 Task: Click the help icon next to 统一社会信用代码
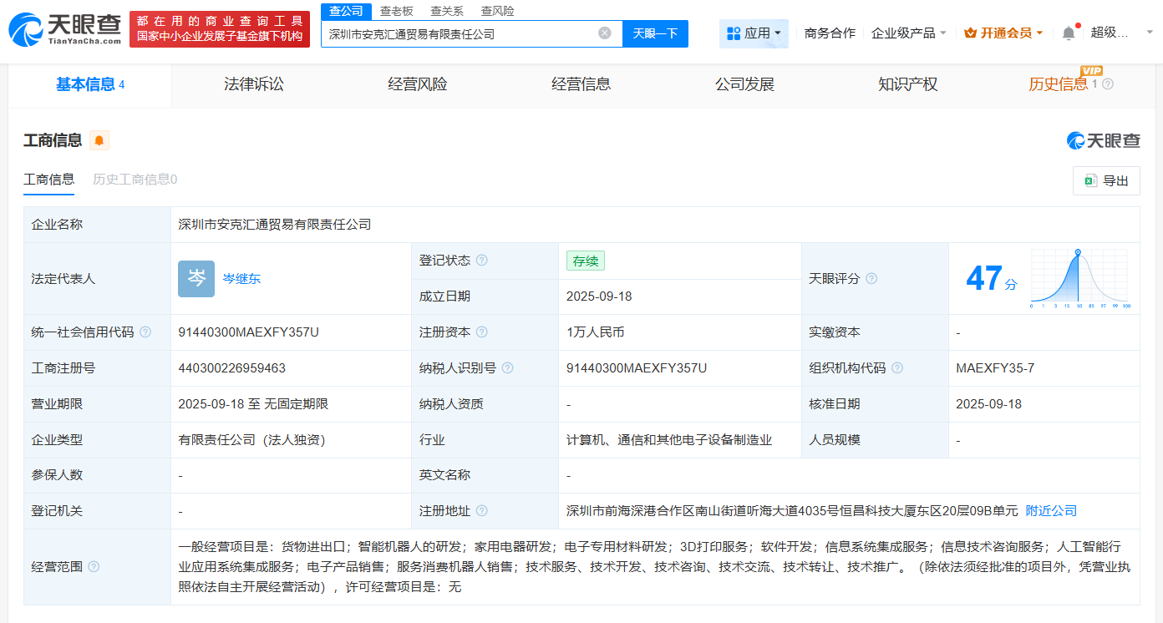tap(145, 332)
